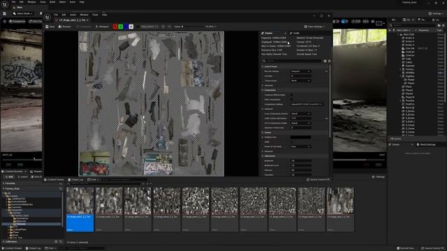Open the Mip Gen Settings dropdown
447x251 pixels.
(300, 71)
